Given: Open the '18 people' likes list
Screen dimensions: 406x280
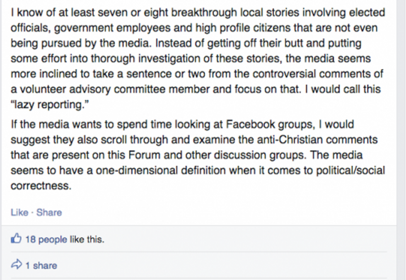Looking at the screenshot, I should (46, 239).
